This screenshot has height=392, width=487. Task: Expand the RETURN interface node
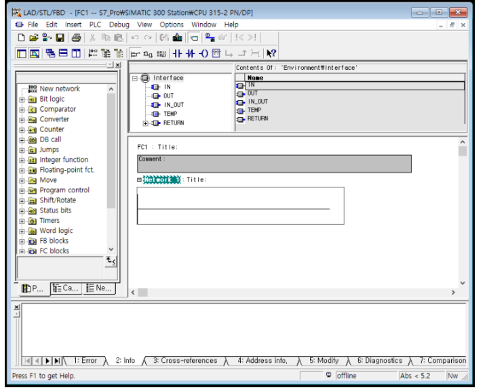(x=145, y=123)
